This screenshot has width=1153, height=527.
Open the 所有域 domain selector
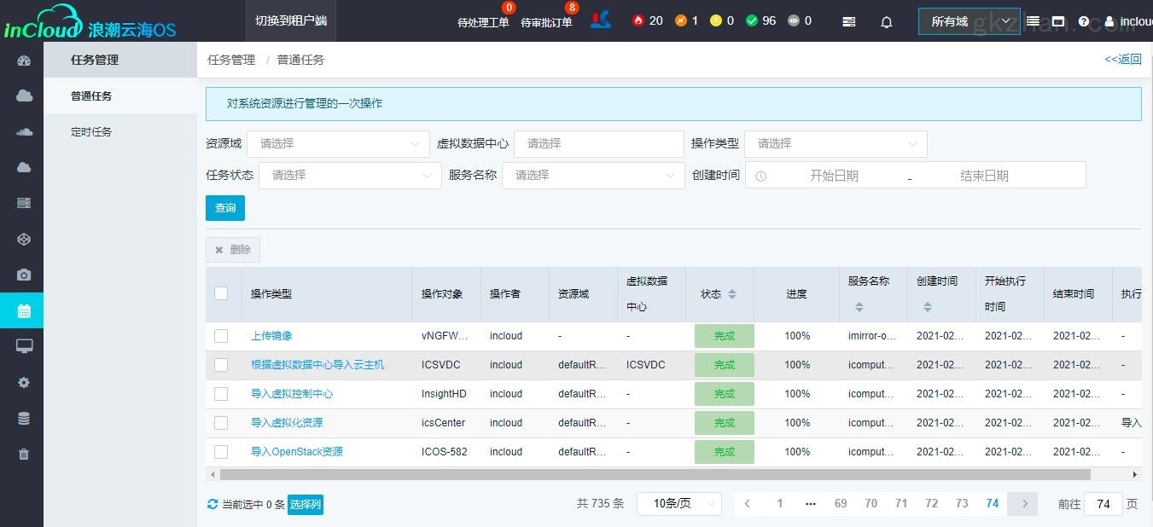(969, 21)
